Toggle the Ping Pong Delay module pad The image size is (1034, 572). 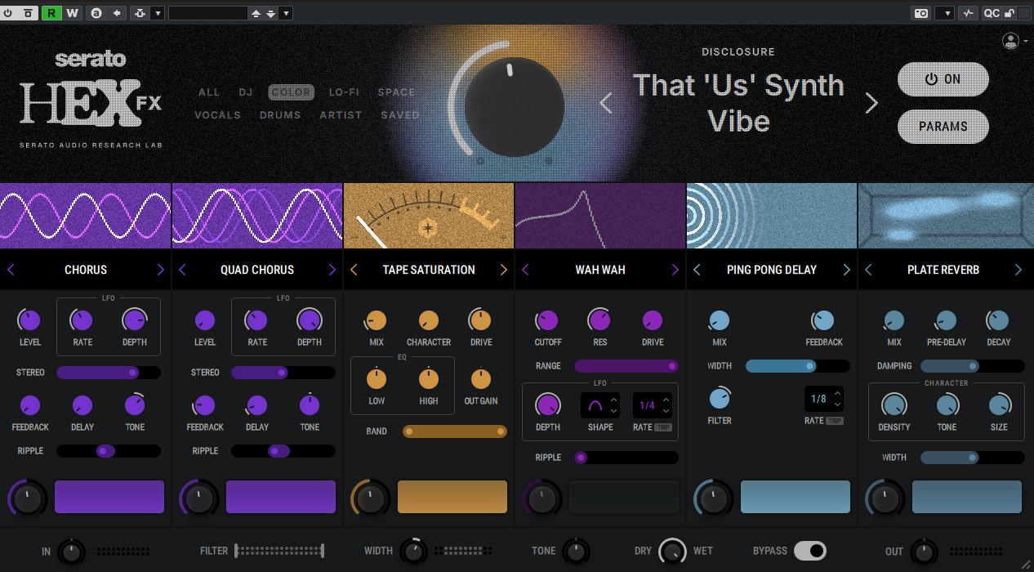point(796,497)
